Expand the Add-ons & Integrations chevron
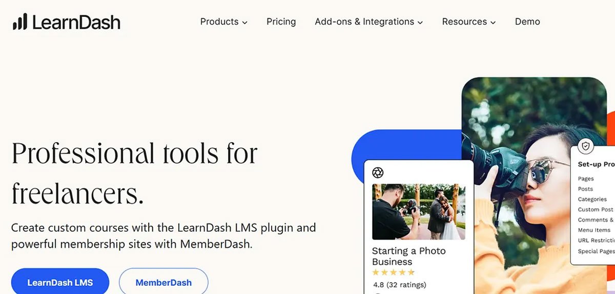Viewport: 615px width, 294px height. [x=420, y=22]
